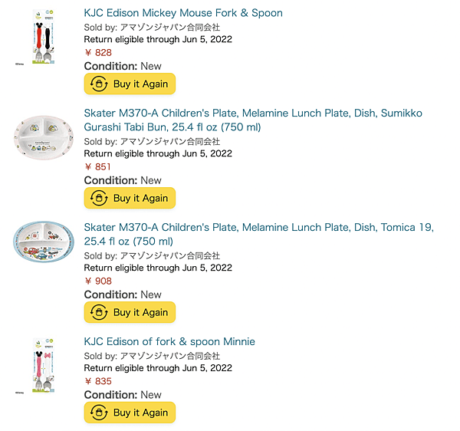The image size is (460, 431).
Task: Click reorder icon for Sumikko Gurashi plate
Action: (x=99, y=198)
